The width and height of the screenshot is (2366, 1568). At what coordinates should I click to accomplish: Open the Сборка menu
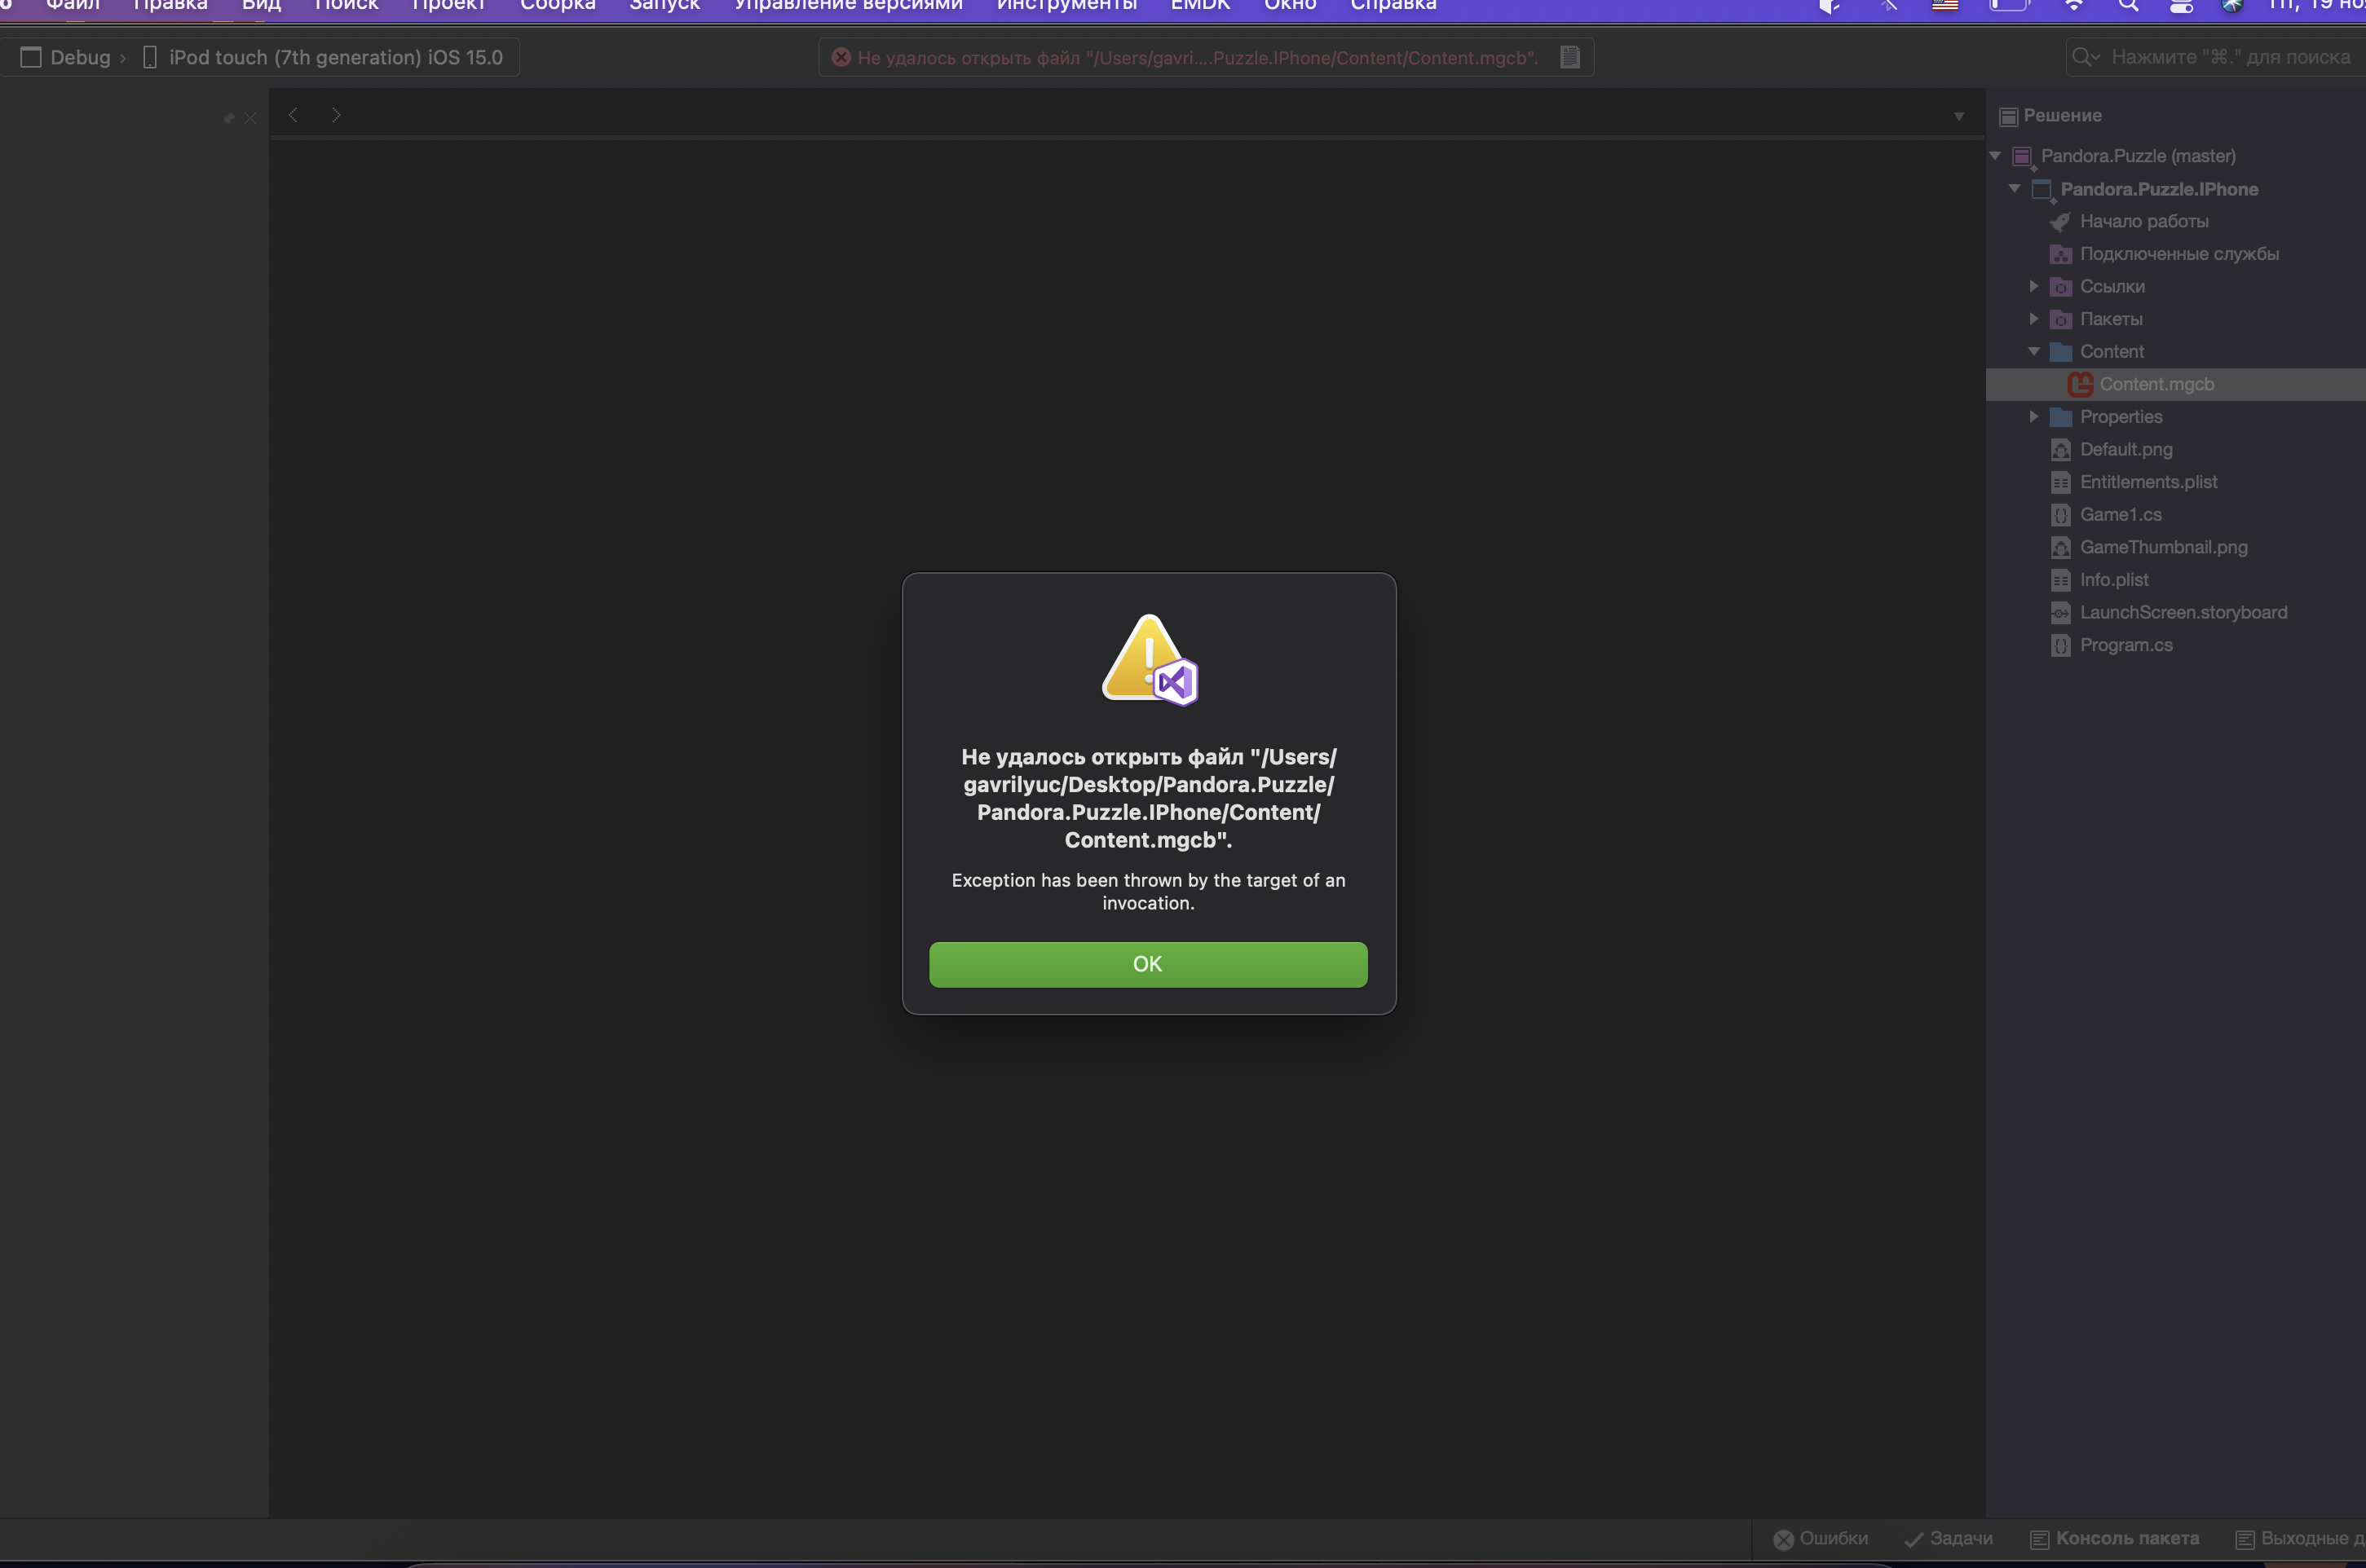[x=557, y=6]
